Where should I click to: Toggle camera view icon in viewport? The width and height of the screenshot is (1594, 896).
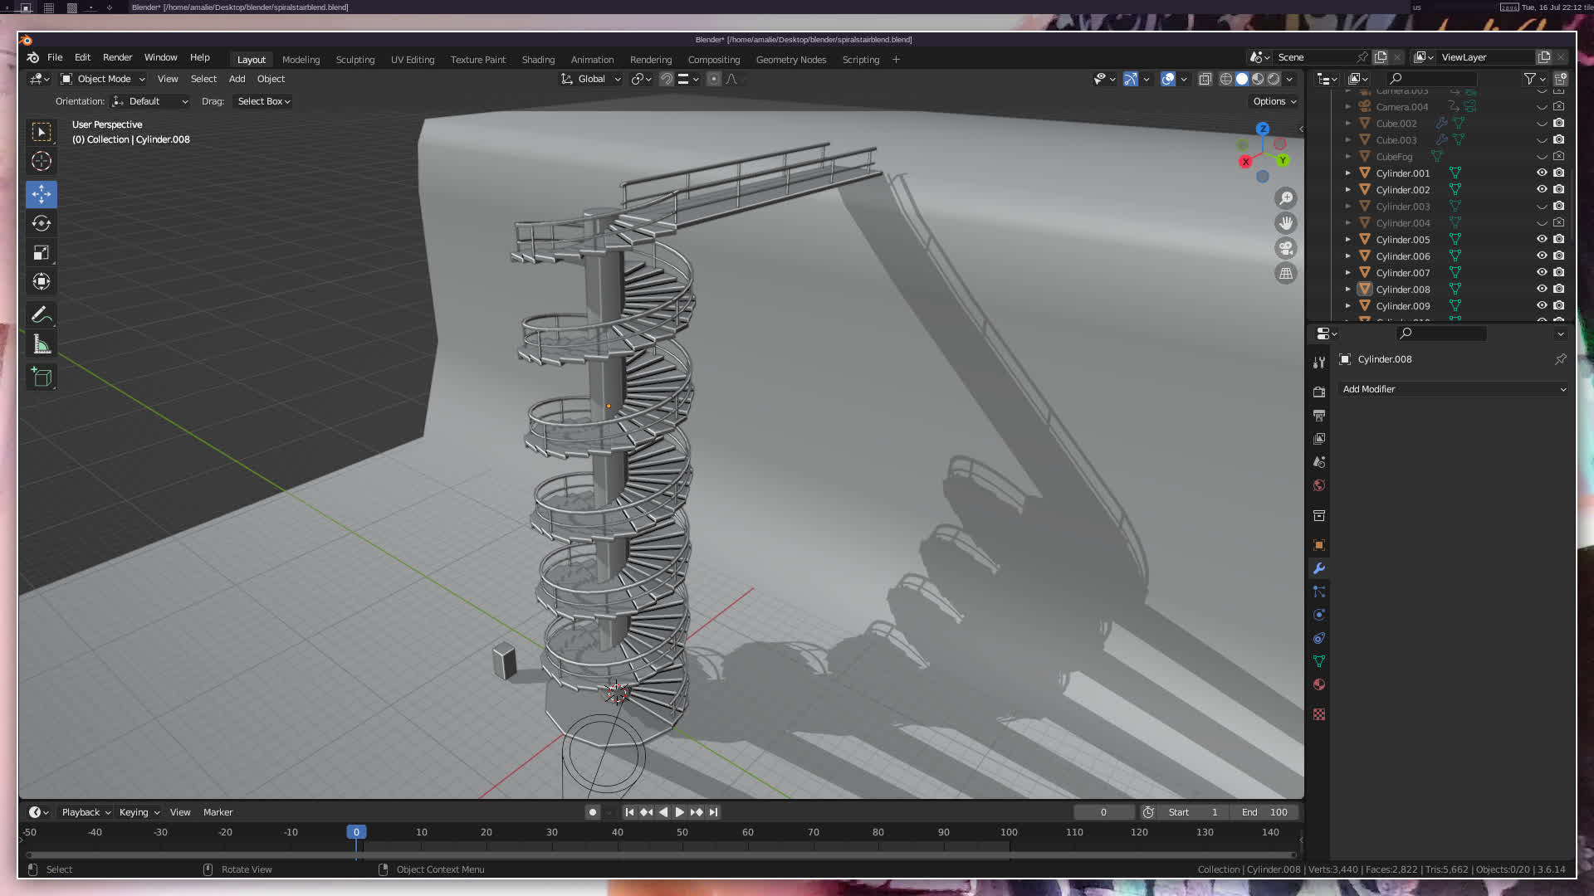point(1285,248)
